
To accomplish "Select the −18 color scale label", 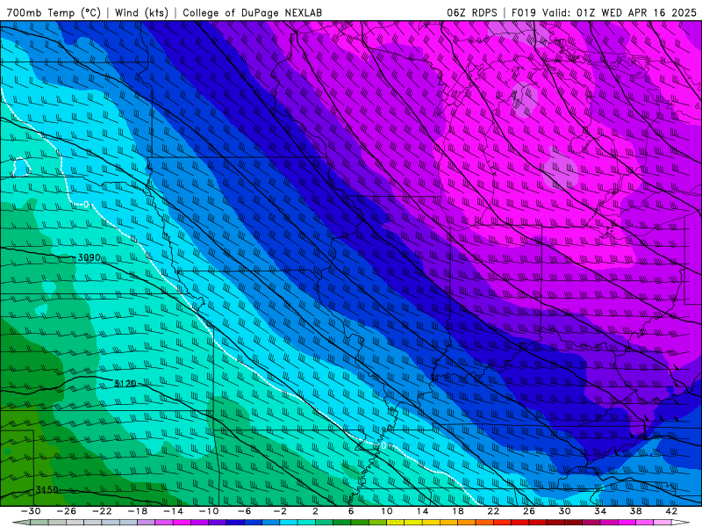I will click(x=138, y=511).
